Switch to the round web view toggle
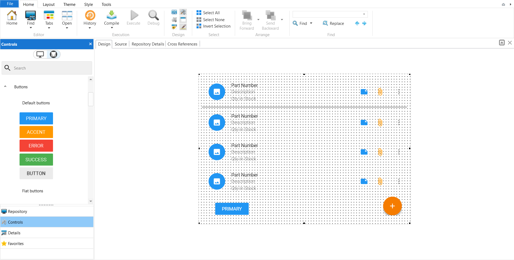Viewport: 514px width, 260px height. 54,54
